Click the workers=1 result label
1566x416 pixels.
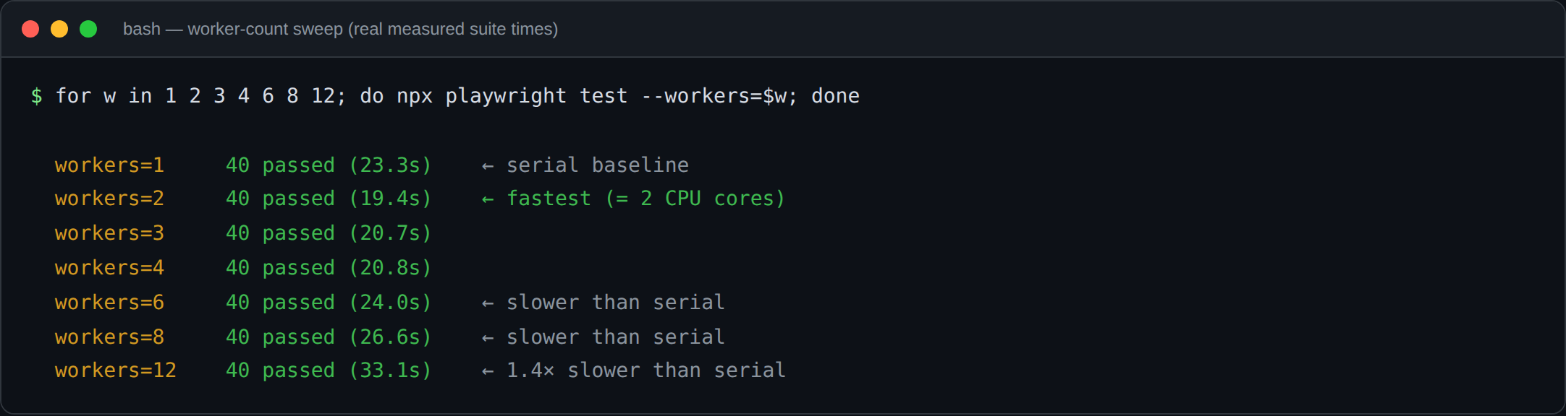click(109, 165)
